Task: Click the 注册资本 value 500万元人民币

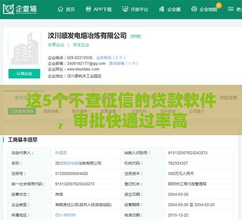Action: tap(181, 173)
